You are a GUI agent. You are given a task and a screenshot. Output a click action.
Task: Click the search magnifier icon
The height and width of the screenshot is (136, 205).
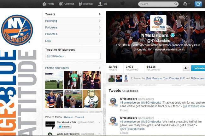pyautogui.click(x=176, y=4)
